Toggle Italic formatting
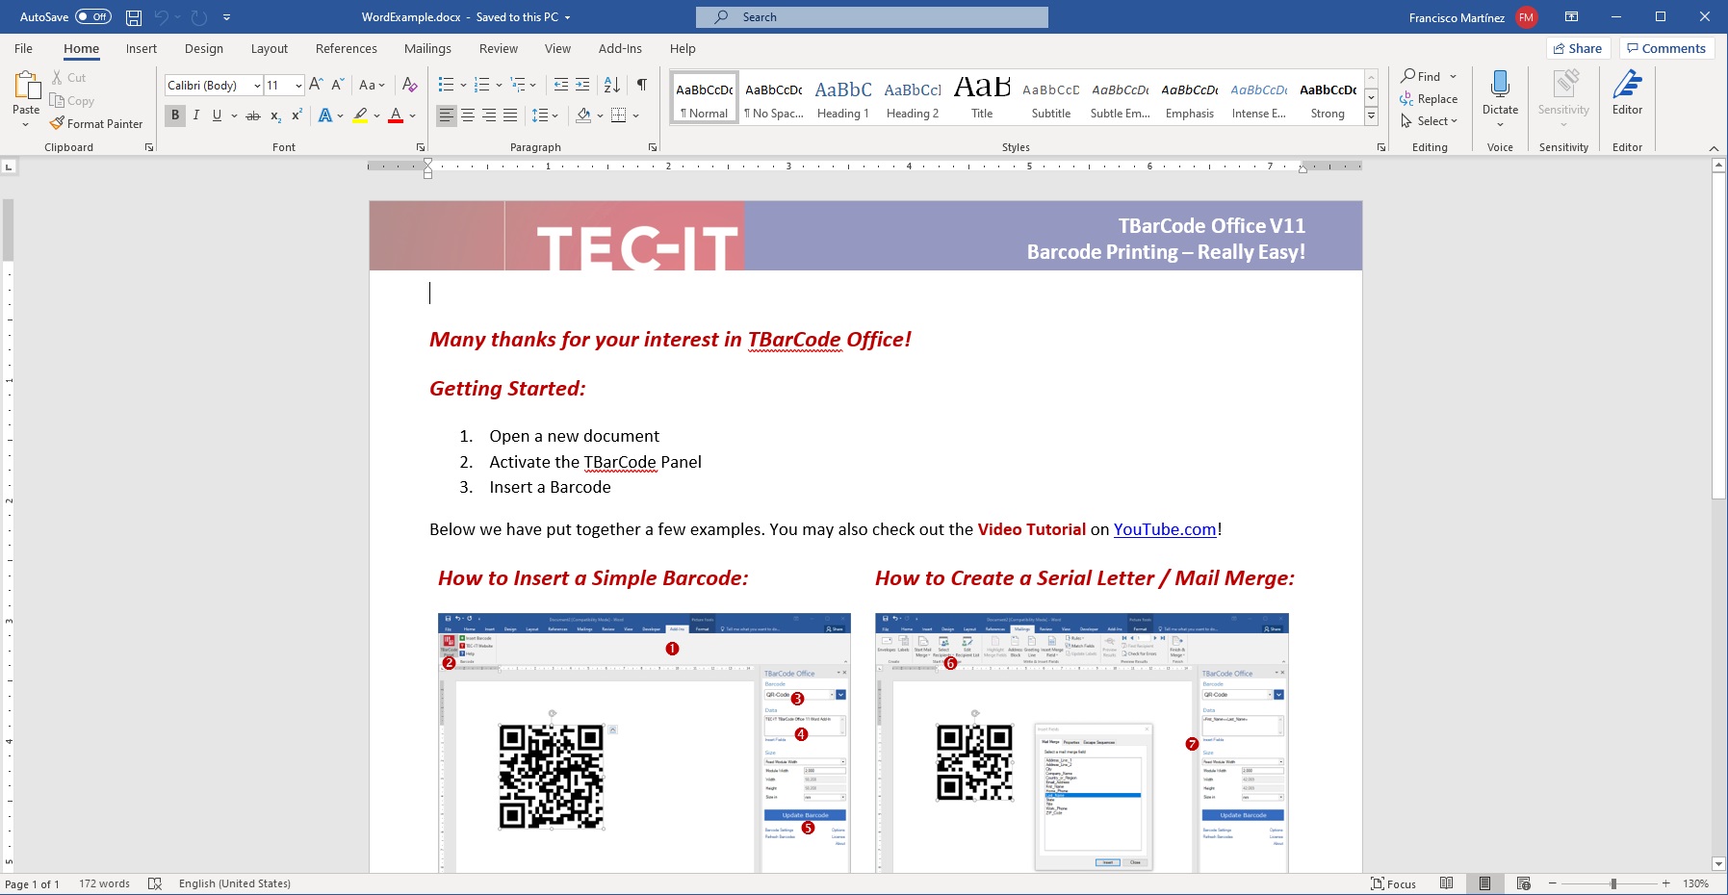1728x895 pixels. pos(196,115)
